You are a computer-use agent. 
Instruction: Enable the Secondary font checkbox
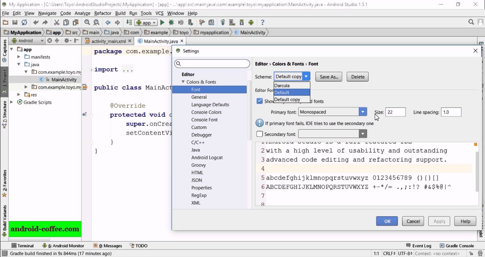pyautogui.click(x=260, y=134)
